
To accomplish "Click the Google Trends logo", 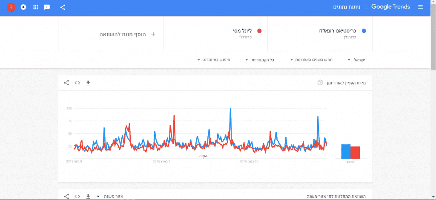I will point(390,7).
